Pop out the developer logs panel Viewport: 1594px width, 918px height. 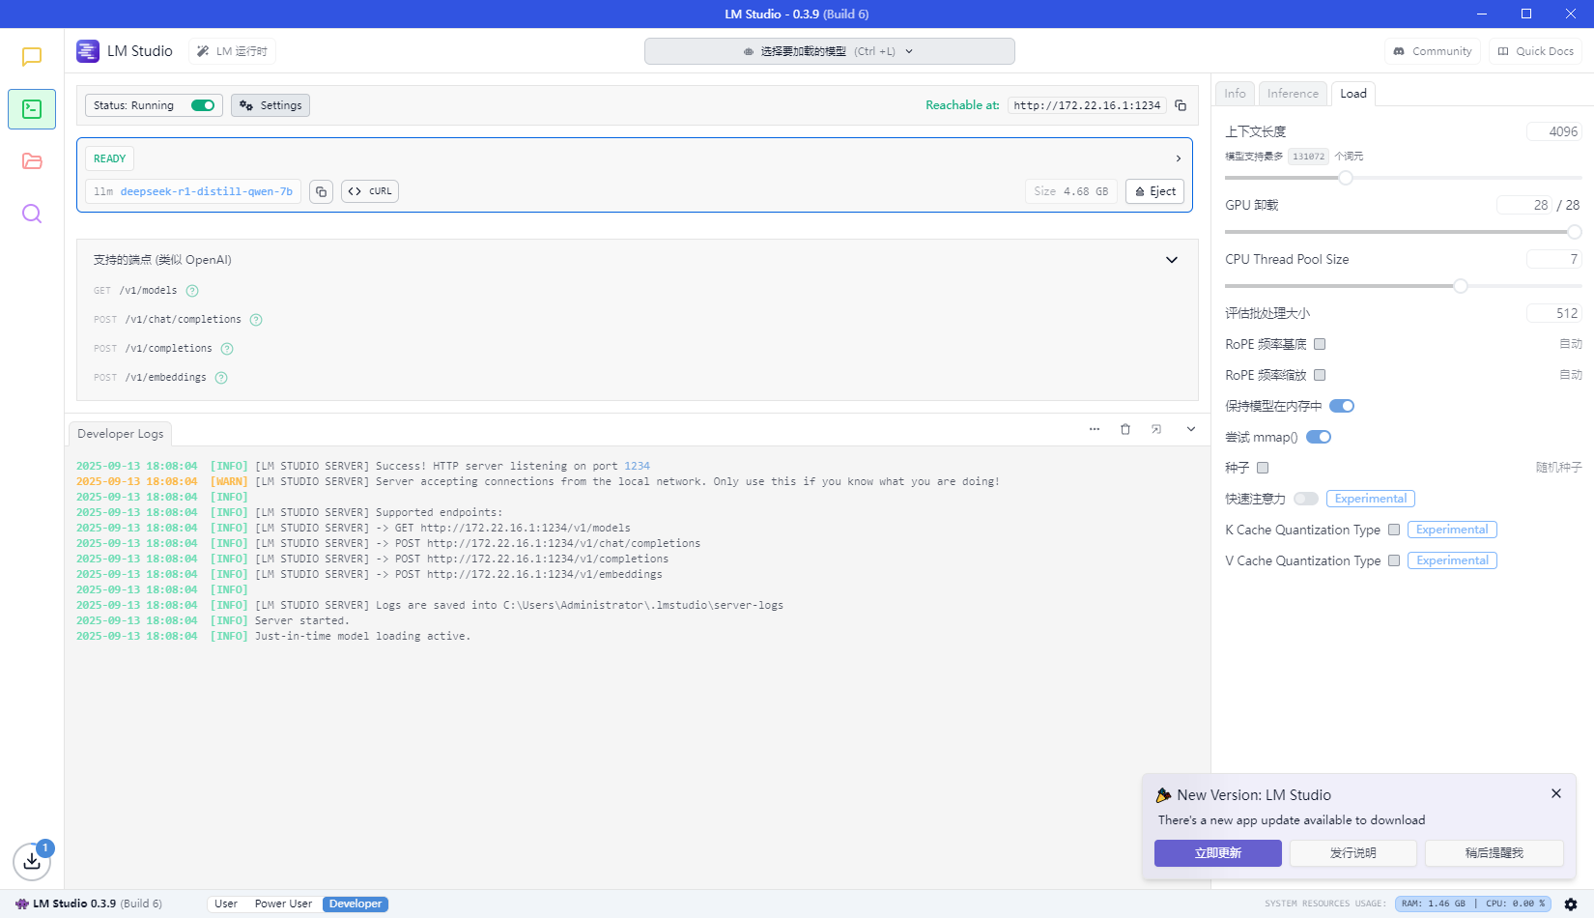click(x=1156, y=429)
